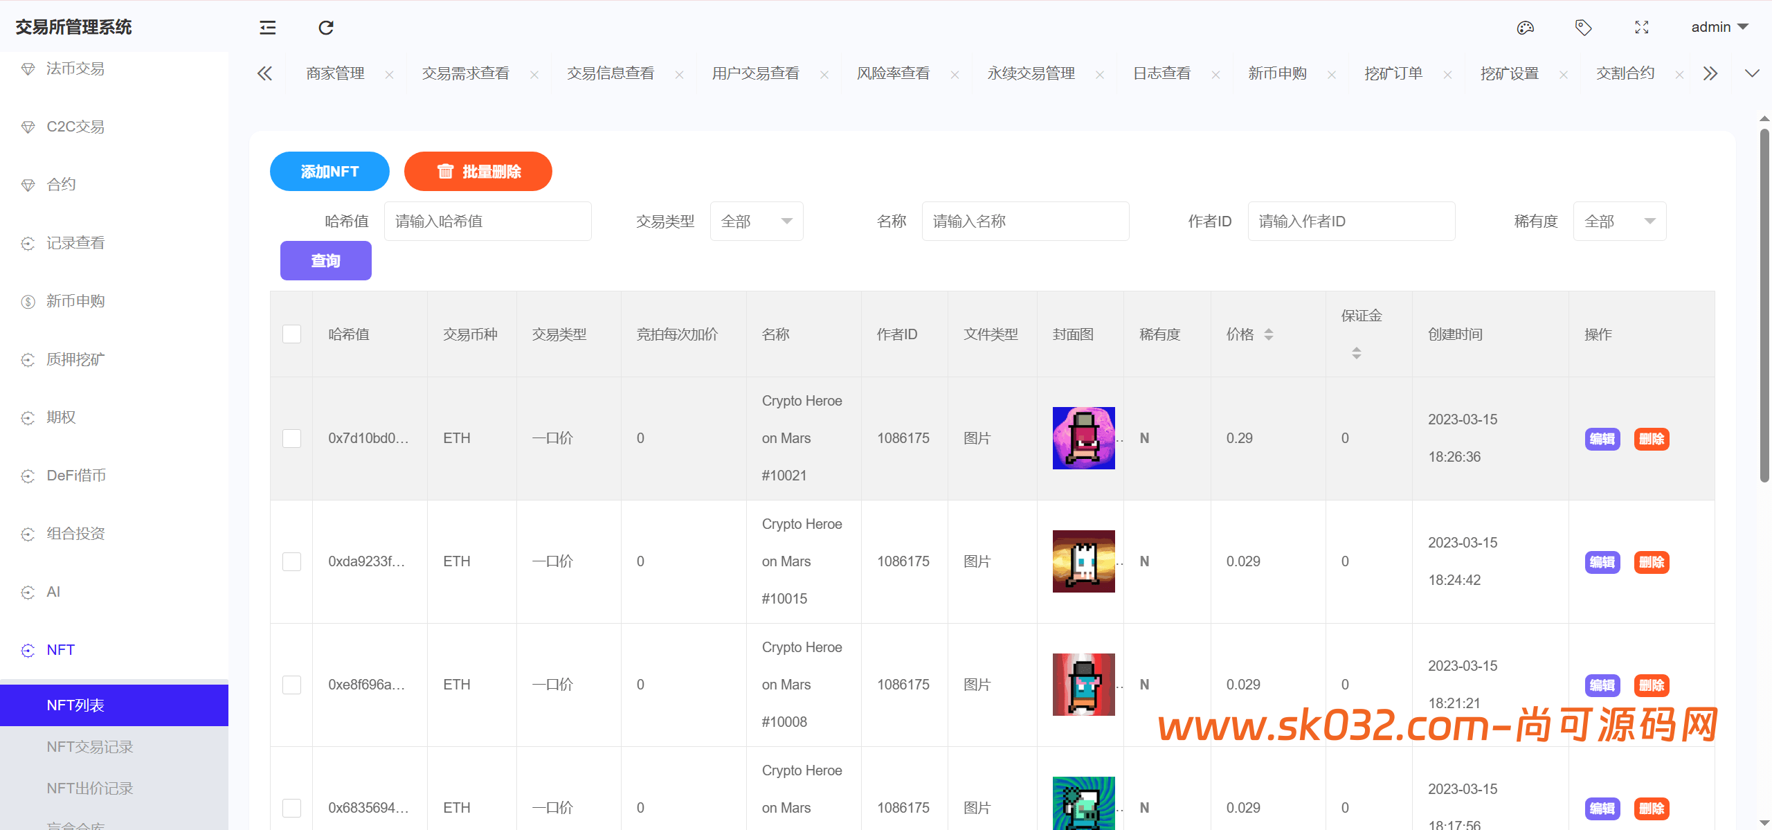Collapse the left sidebar menu
1772x830 pixels.
point(267,27)
